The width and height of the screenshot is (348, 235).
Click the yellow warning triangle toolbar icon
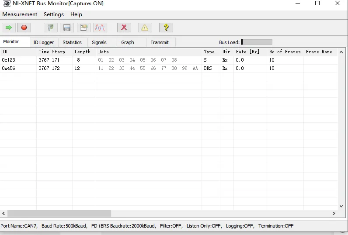click(145, 28)
